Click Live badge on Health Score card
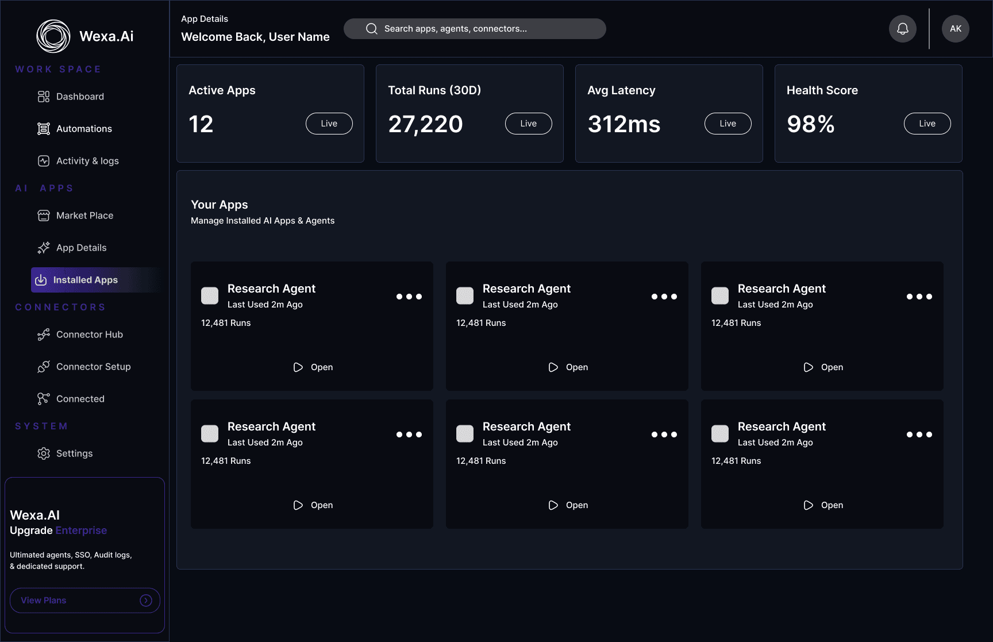This screenshot has width=993, height=642. (927, 124)
